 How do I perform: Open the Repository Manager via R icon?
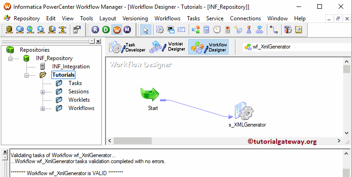point(95,30)
